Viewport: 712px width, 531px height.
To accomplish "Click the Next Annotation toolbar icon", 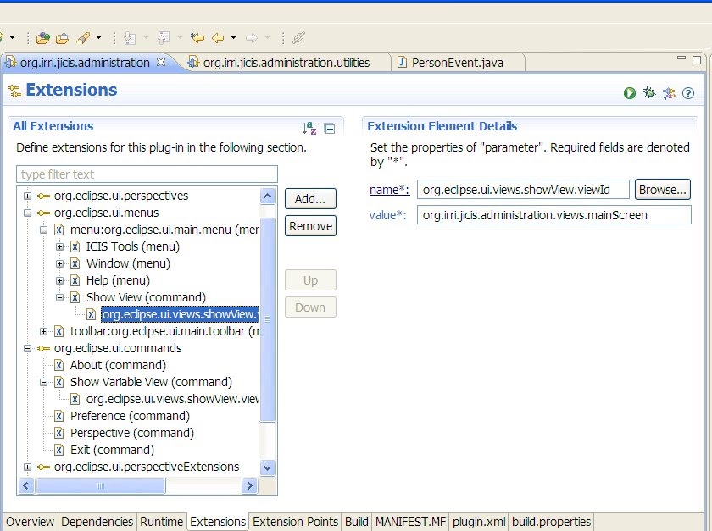I will (x=130, y=38).
